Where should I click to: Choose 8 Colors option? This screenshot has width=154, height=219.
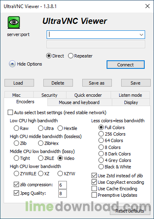point(101,147)
